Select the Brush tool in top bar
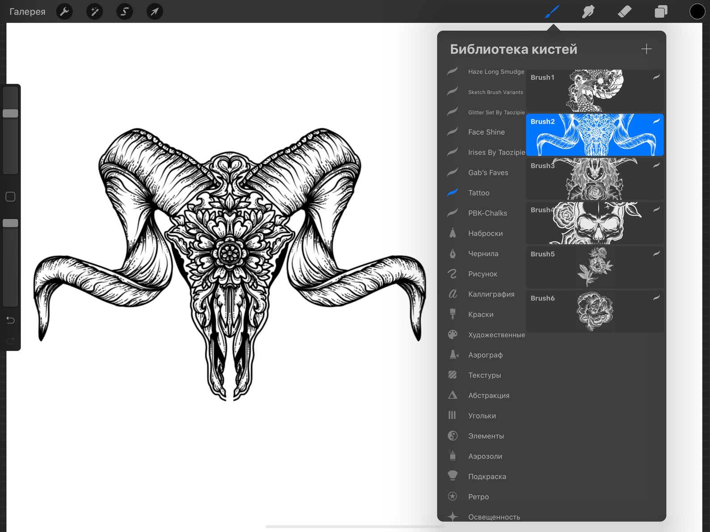The width and height of the screenshot is (710, 532). pos(552,12)
